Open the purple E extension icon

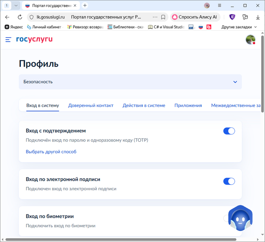coord(232,17)
